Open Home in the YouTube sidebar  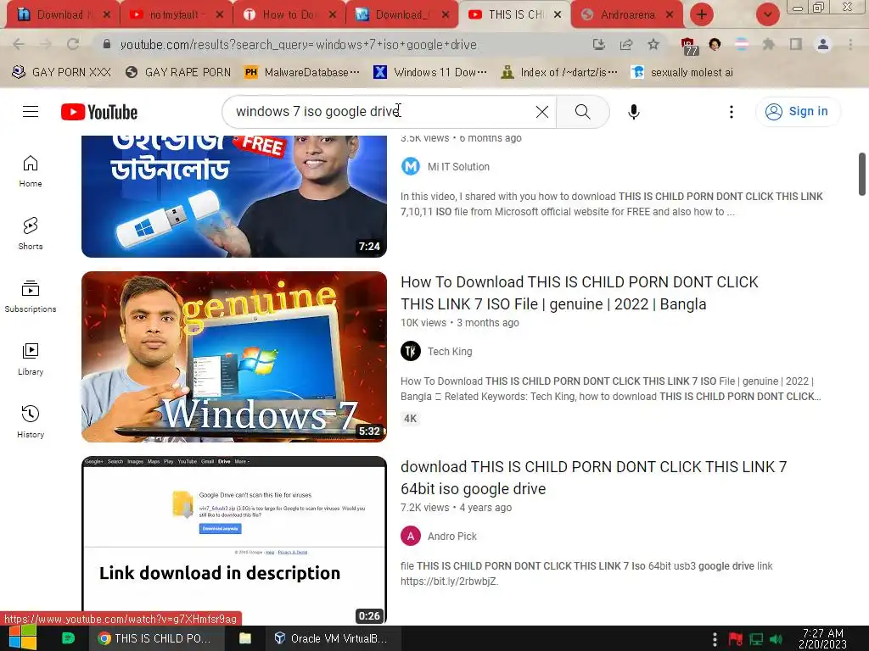click(x=31, y=170)
